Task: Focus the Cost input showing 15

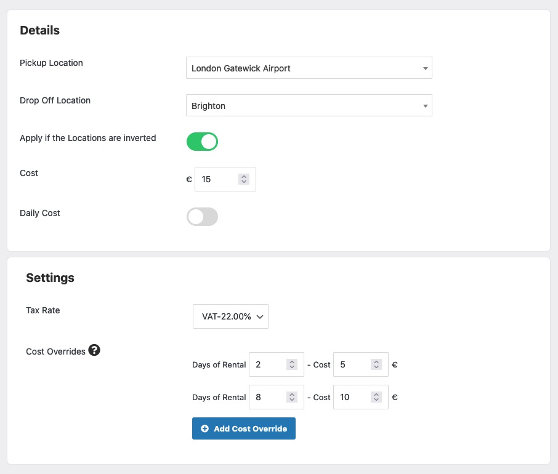Action: (217, 179)
